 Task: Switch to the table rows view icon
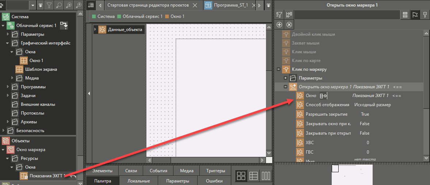pos(254,176)
